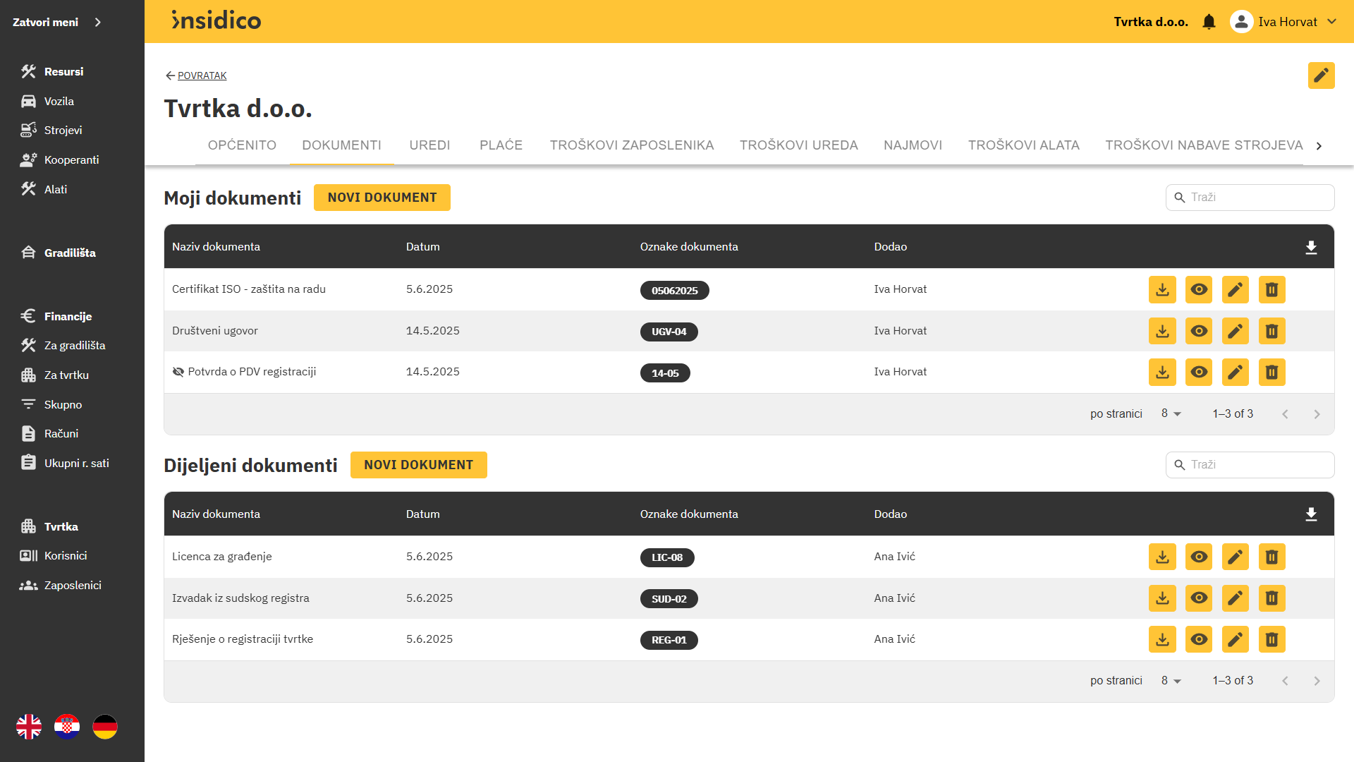Go to Vozila in the sidebar
Viewport: 1354px width, 762px height.
(x=59, y=101)
